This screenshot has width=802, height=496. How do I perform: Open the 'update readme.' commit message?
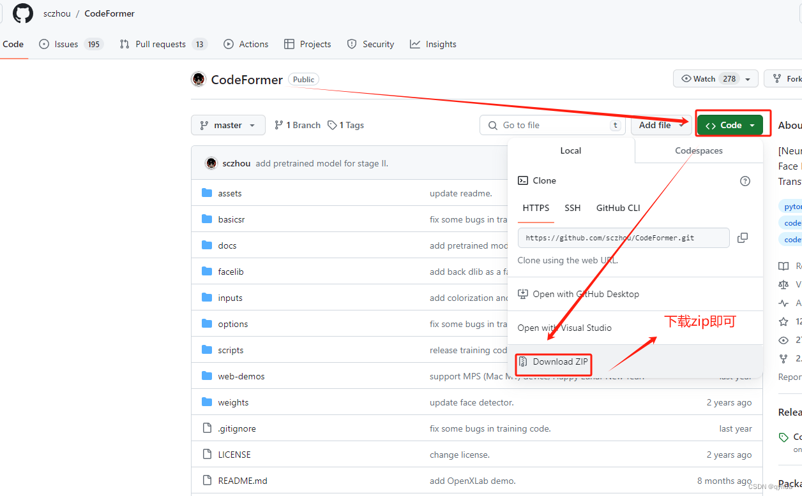[461, 193]
